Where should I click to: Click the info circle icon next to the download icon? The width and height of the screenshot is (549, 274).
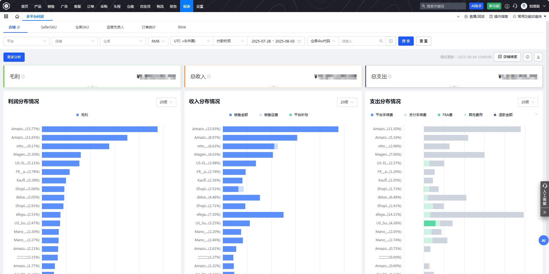click(x=527, y=57)
